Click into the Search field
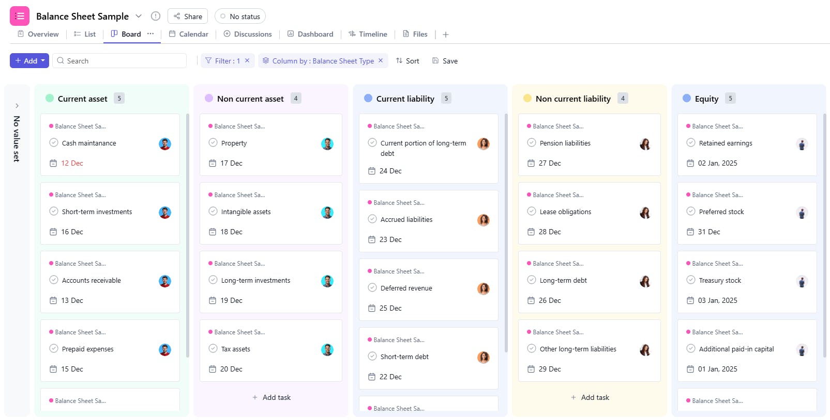The width and height of the screenshot is (830, 420). point(124,61)
